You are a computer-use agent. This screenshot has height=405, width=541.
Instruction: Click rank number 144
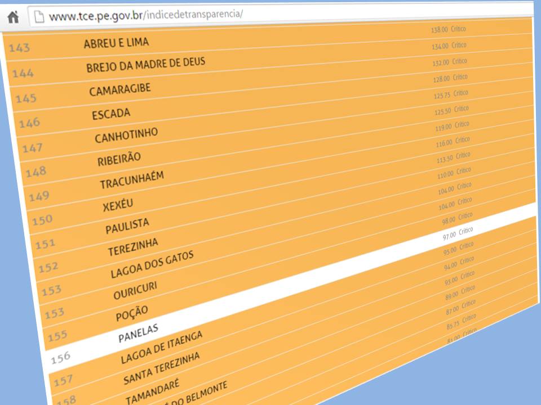click(x=23, y=73)
